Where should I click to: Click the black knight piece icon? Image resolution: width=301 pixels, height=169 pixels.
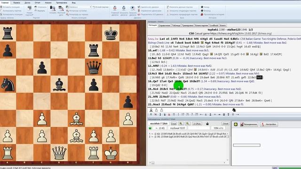coord(234,110)
